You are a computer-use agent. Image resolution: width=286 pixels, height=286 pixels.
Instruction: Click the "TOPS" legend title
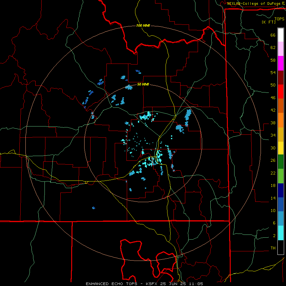279,19
